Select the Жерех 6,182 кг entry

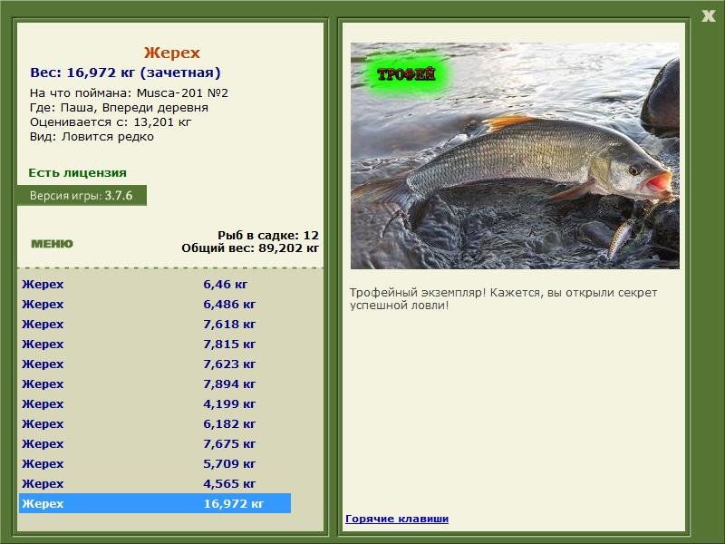[x=155, y=423]
